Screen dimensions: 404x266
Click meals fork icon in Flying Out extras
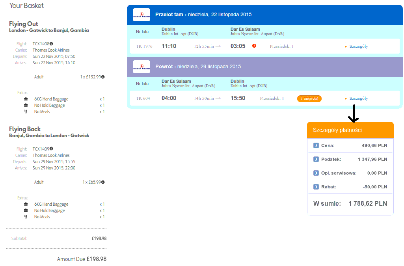26,112
